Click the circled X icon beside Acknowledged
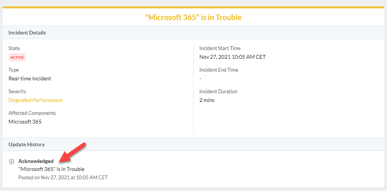 pyautogui.click(x=11, y=161)
